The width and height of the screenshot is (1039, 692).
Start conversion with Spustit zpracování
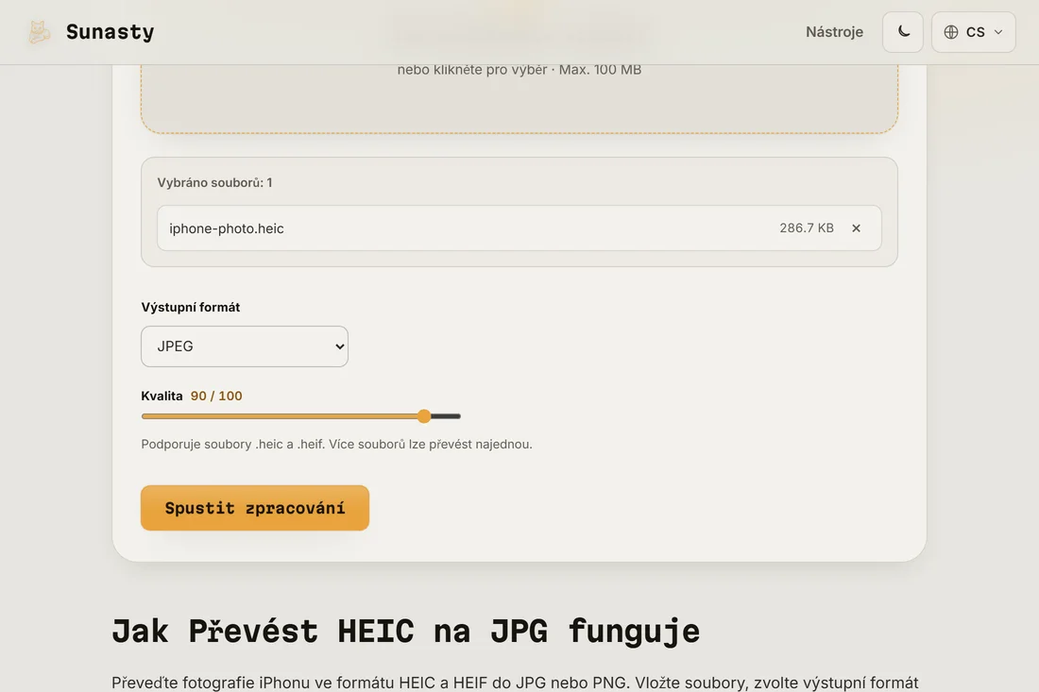(255, 508)
